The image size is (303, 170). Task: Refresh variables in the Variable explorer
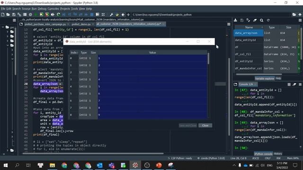pos(268,20)
